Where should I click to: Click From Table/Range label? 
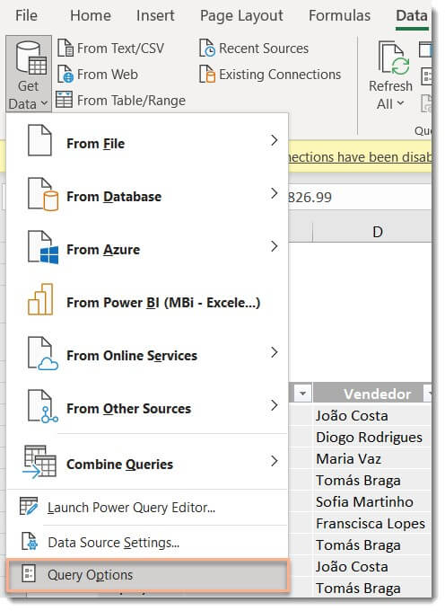pos(131,100)
